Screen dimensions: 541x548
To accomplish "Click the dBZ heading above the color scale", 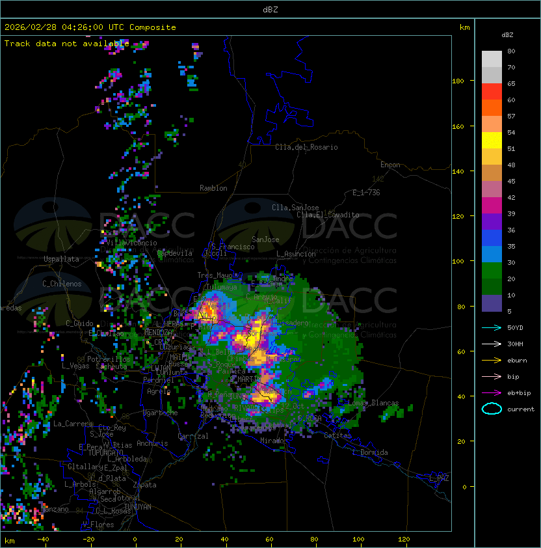I will tap(507, 35).
